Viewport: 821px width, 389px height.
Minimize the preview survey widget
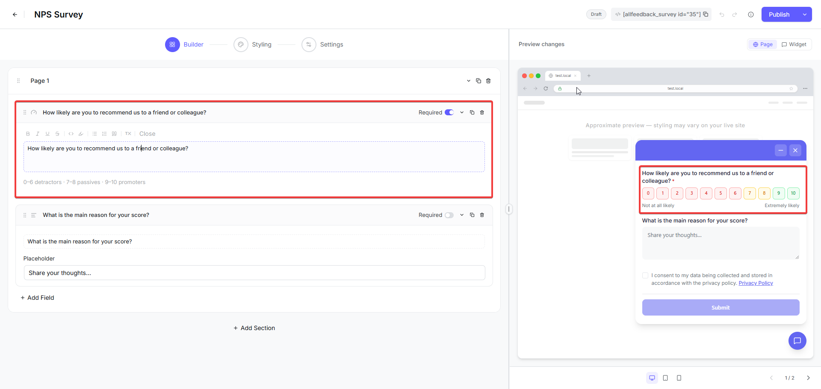click(781, 150)
